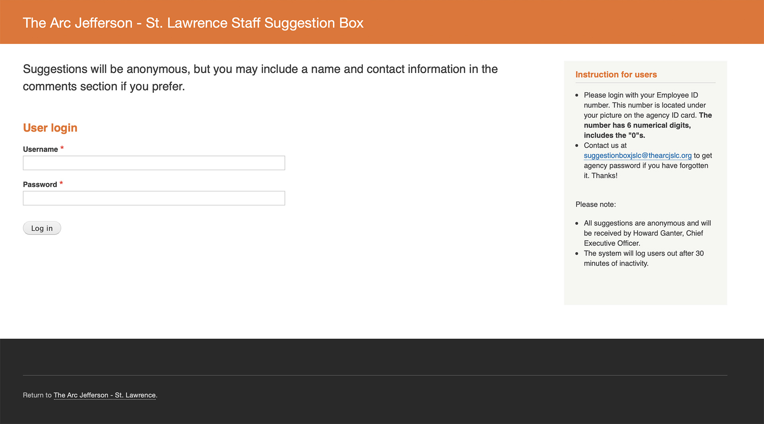Click the red asterisk next to Password
764x424 pixels.
pyautogui.click(x=61, y=183)
